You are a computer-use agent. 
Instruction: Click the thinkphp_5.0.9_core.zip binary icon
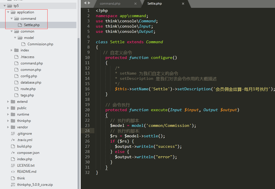(13, 185)
